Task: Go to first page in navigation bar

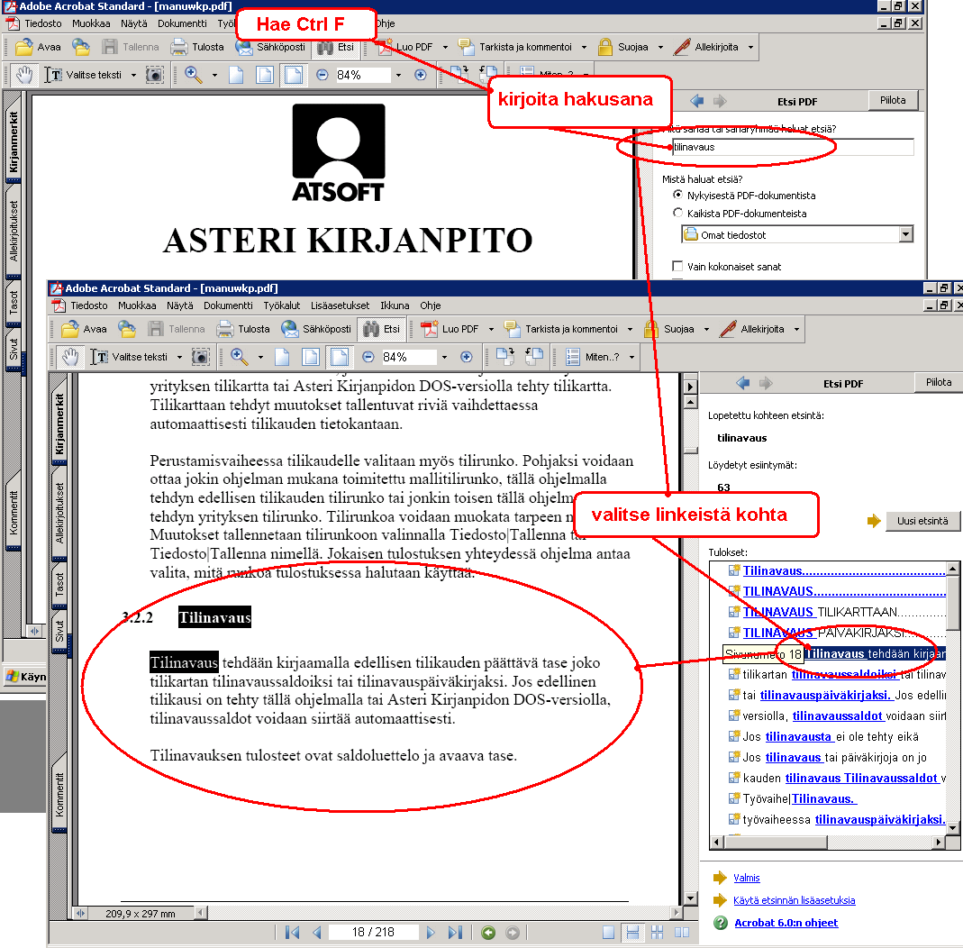Action: 293,932
